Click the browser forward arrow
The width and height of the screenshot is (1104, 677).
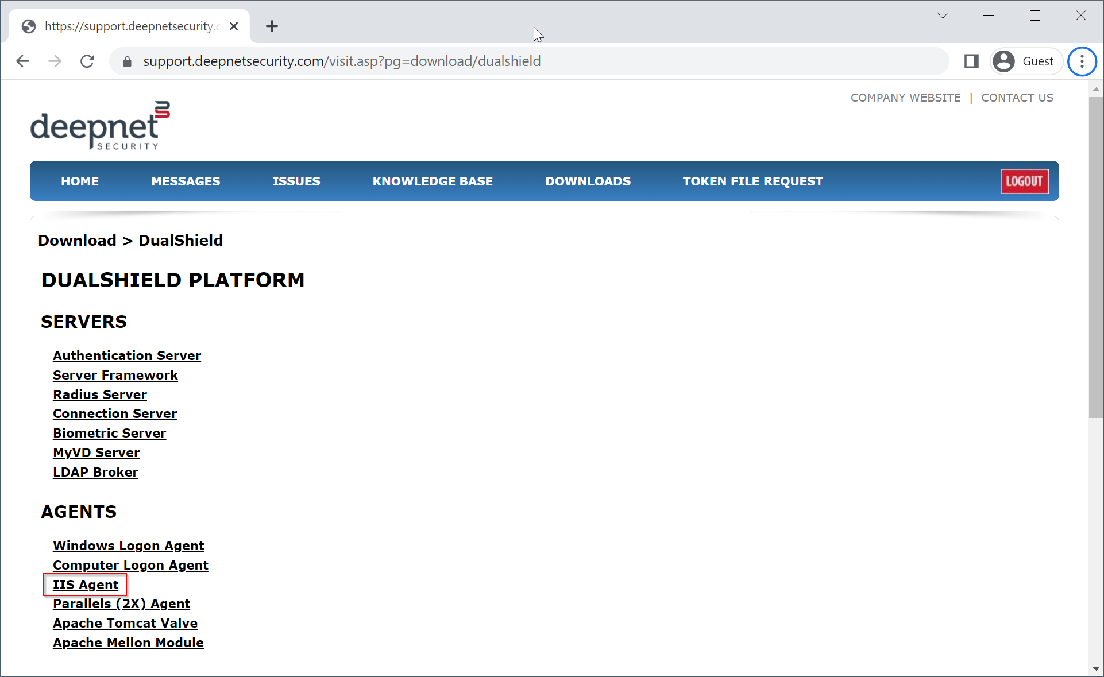[55, 61]
